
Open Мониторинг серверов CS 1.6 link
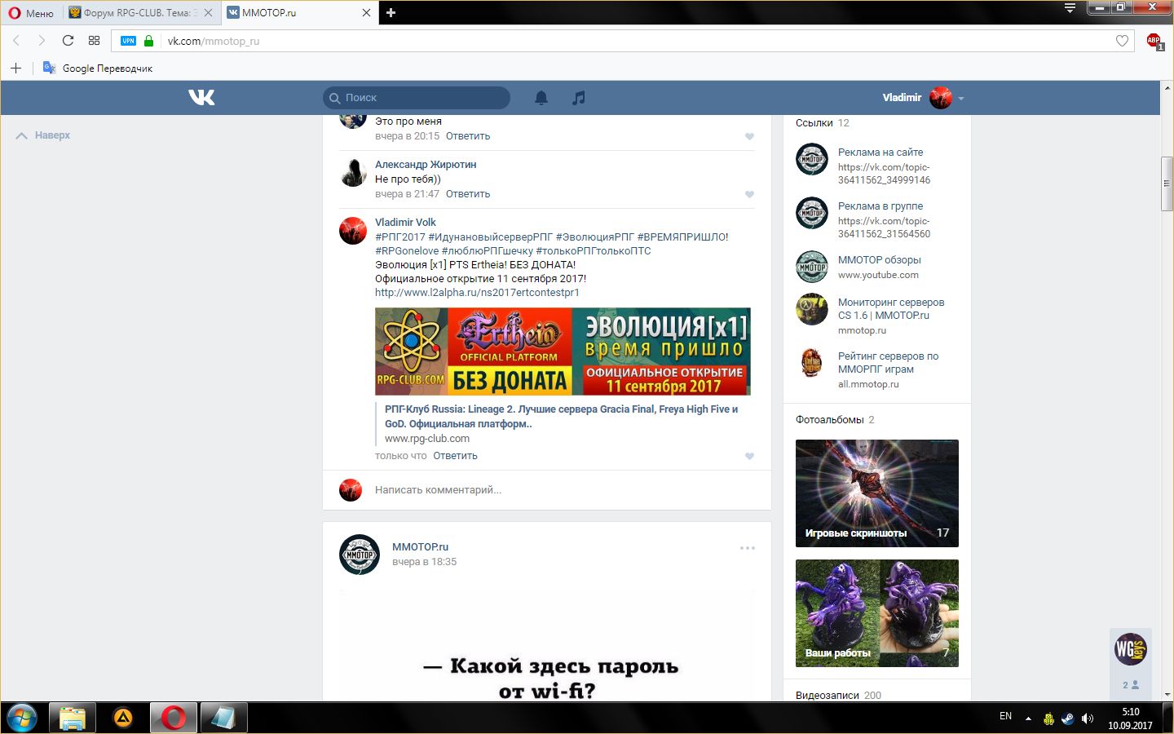[x=891, y=309]
